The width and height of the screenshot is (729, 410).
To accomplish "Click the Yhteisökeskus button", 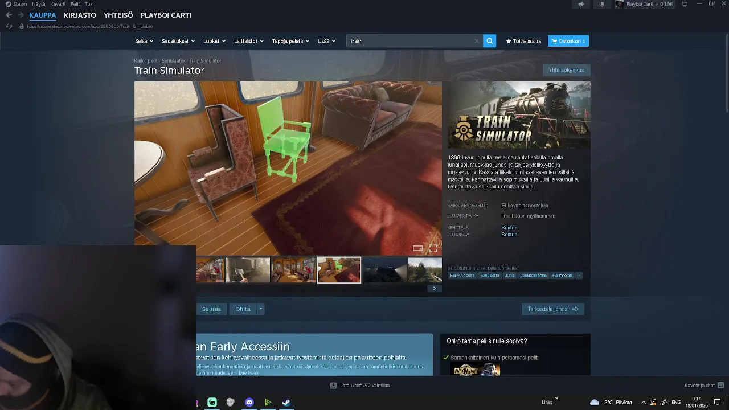I will pos(566,70).
